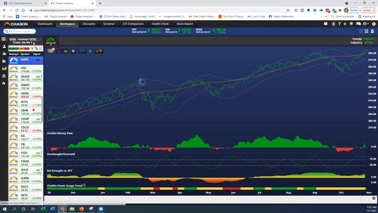Click the feedback chat icon in header

click(x=359, y=24)
